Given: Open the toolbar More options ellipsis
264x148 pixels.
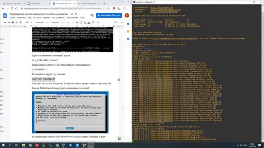Looking at the screenshot, I should 98,23.
